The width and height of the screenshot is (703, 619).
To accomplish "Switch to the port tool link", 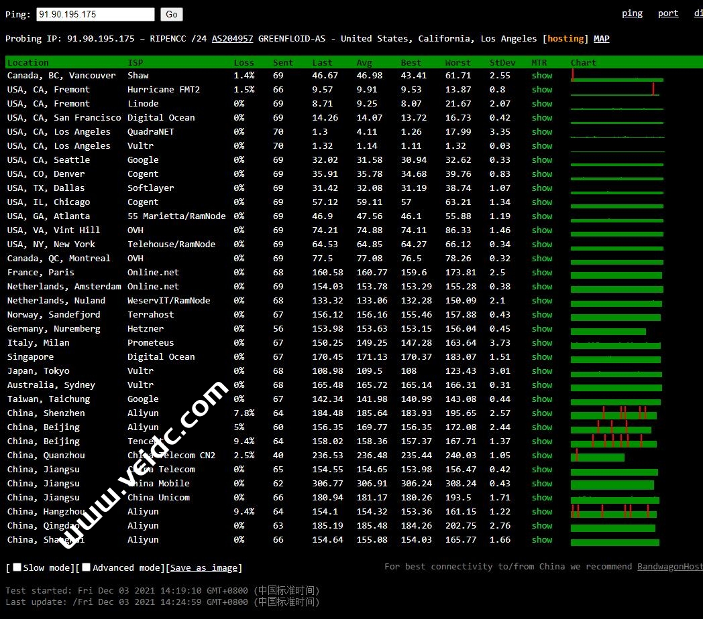I will [667, 13].
